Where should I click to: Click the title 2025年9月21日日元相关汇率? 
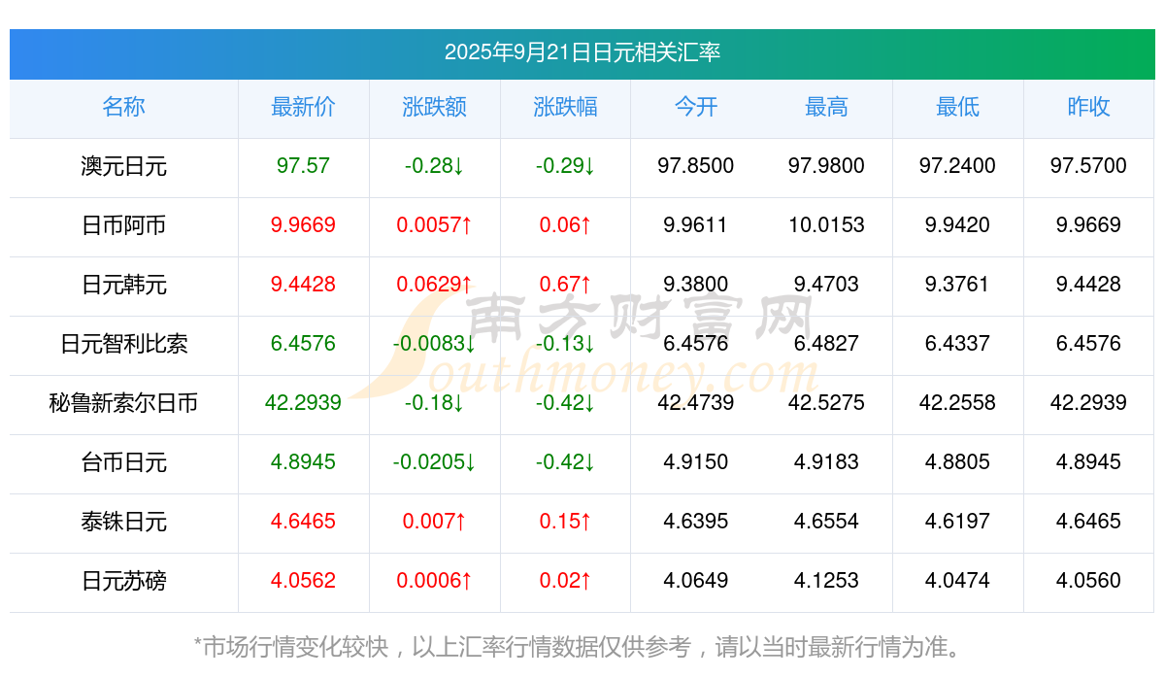click(582, 52)
